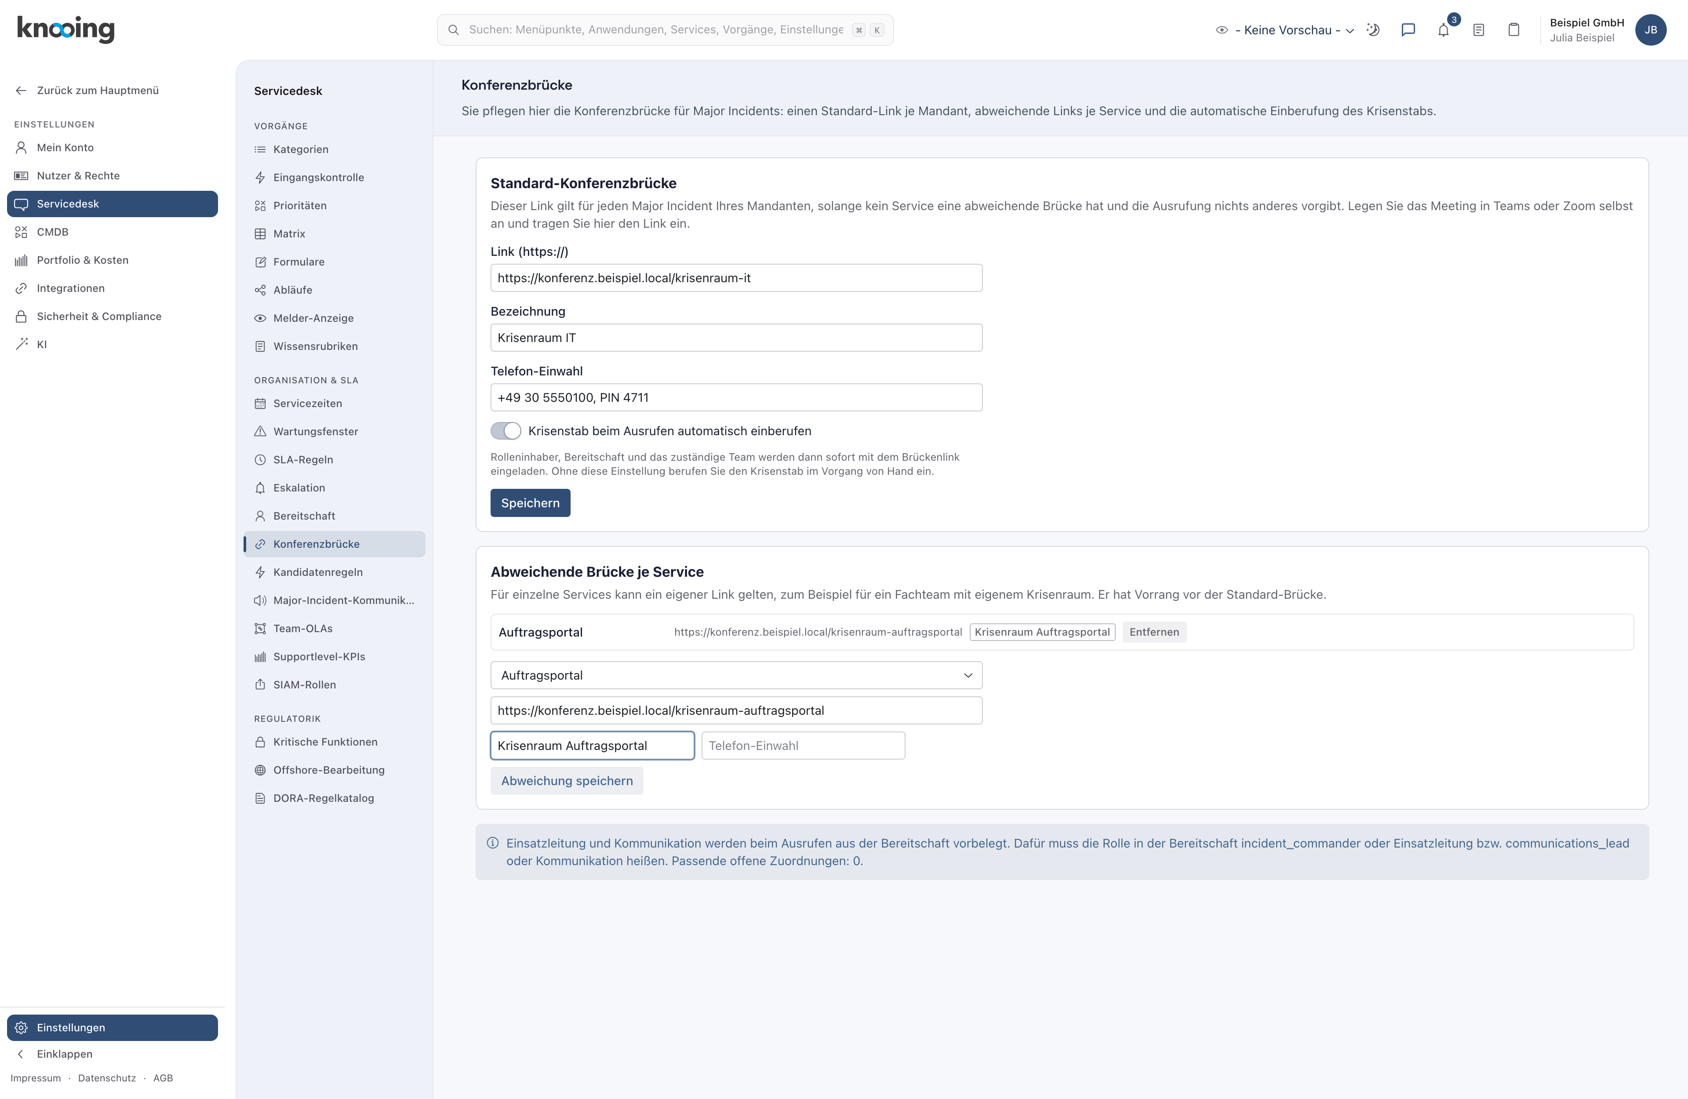Open the Impressum link

click(36, 1078)
